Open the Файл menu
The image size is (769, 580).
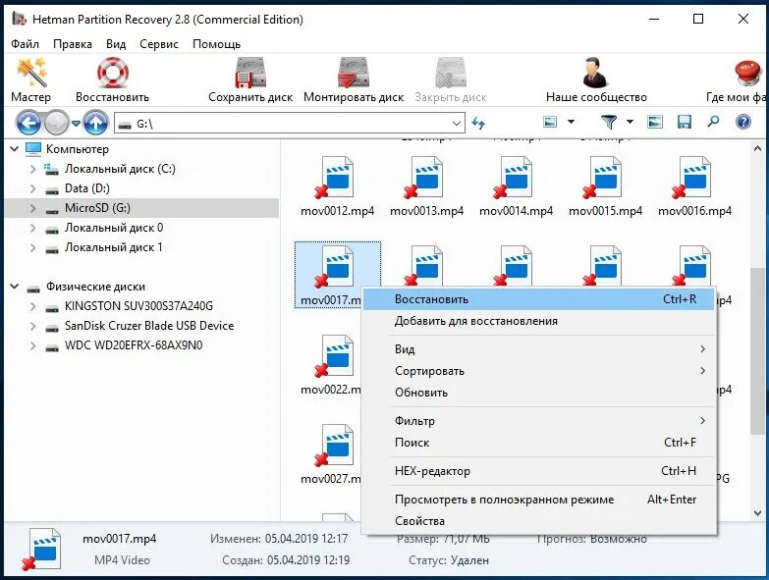[x=25, y=44]
